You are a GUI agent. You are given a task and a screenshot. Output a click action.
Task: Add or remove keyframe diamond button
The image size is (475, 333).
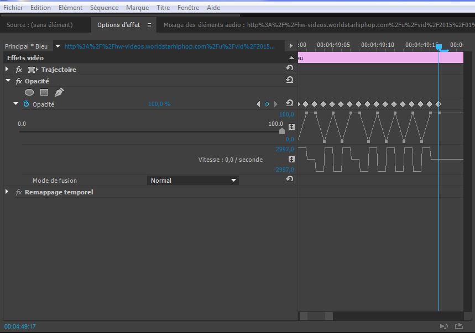coord(267,104)
